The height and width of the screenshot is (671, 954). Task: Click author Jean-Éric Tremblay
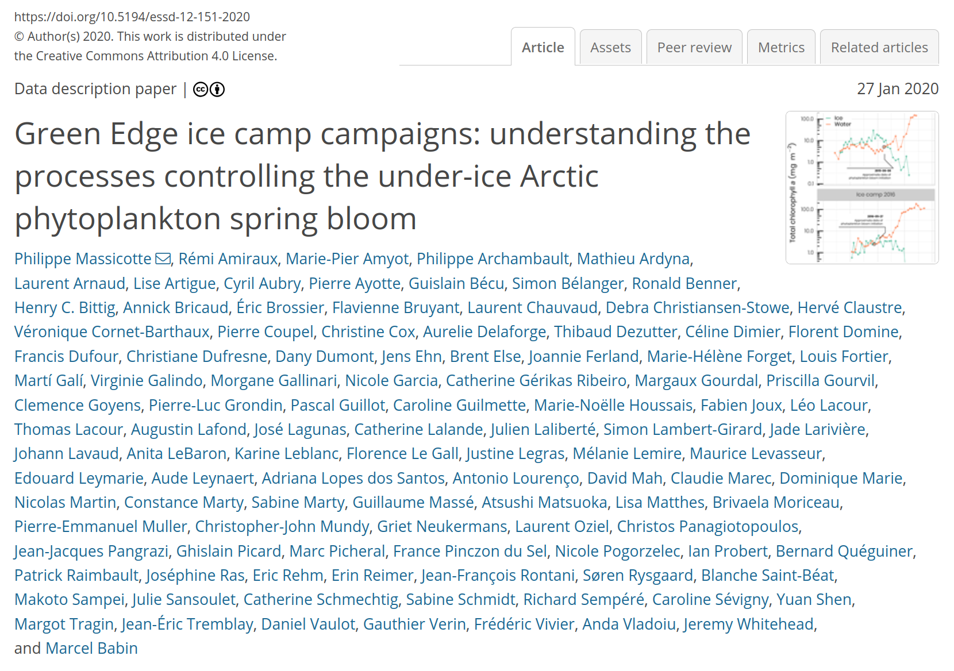click(x=187, y=624)
